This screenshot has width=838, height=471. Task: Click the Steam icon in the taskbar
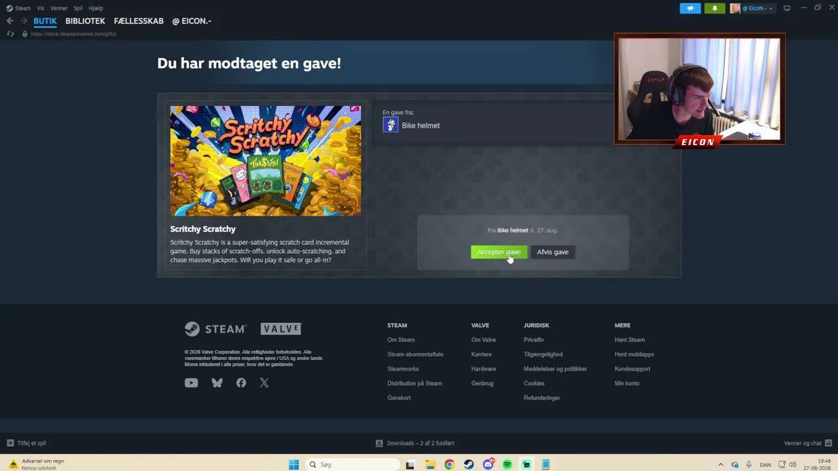coord(469,464)
